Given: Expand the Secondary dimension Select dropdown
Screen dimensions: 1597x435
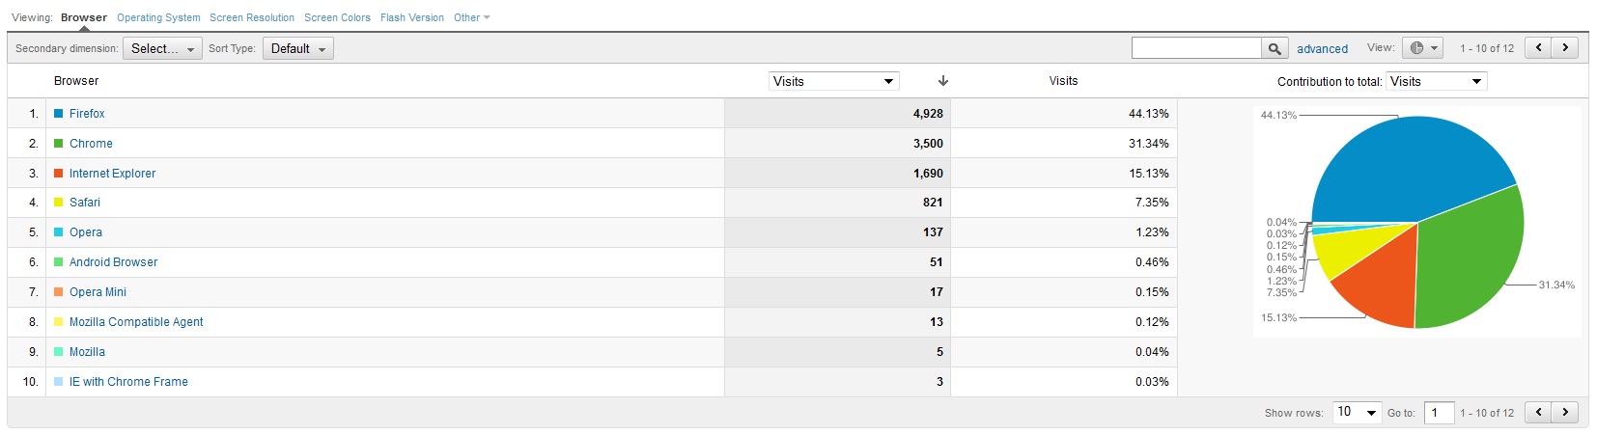Looking at the screenshot, I should coord(162,48).
